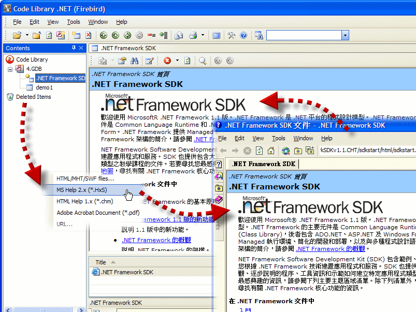Screen dimensions: 416x312
Task: Open the .NET Framework 的概觀 link in help window
Action: coord(331,249)
